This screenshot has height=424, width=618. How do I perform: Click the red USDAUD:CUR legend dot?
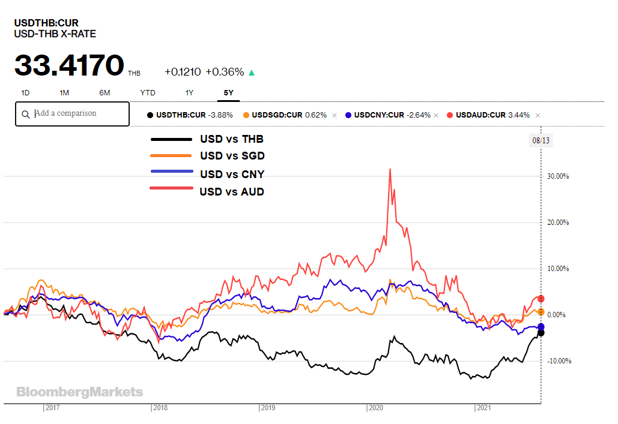coord(450,115)
